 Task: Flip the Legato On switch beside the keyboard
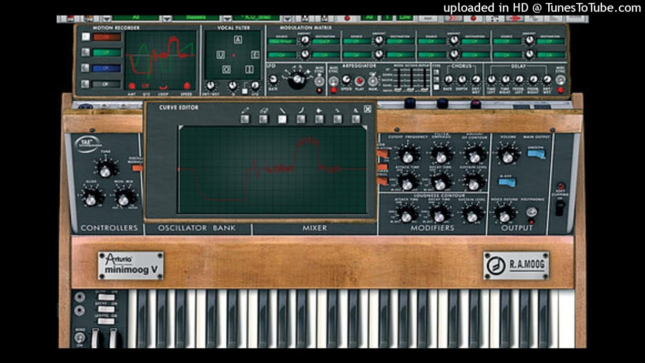click(x=106, y=321)
